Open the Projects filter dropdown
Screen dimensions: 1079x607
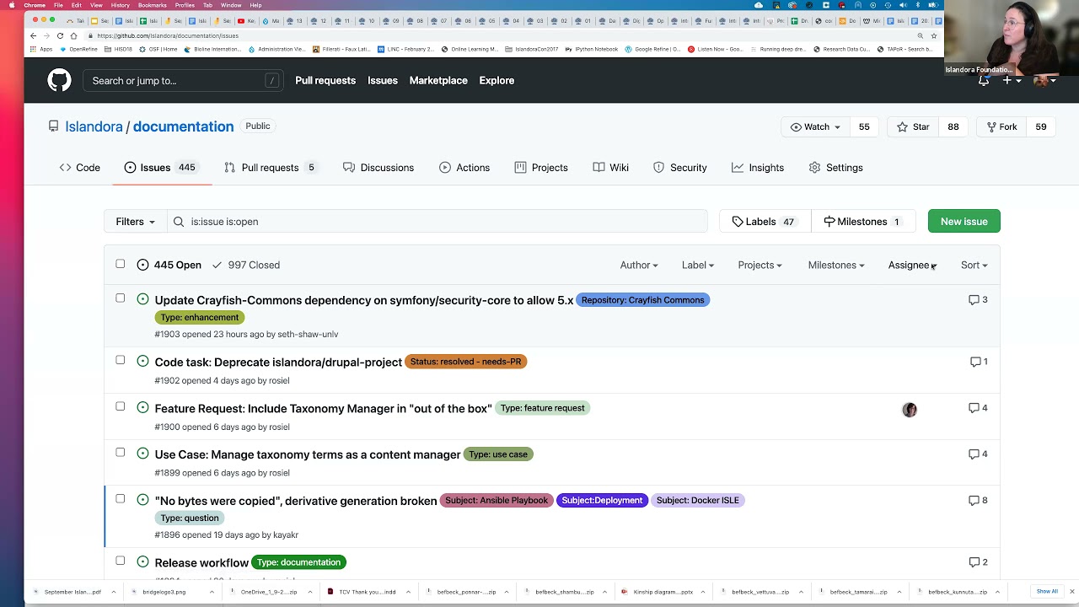click(760, 265)
